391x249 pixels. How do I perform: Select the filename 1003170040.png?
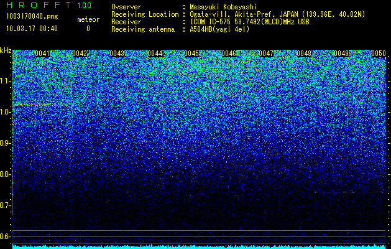point(32,16)
